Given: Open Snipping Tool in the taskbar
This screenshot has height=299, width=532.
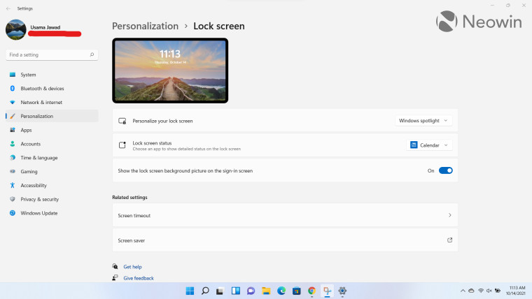Looking at the screenshot, I should 327,291.
